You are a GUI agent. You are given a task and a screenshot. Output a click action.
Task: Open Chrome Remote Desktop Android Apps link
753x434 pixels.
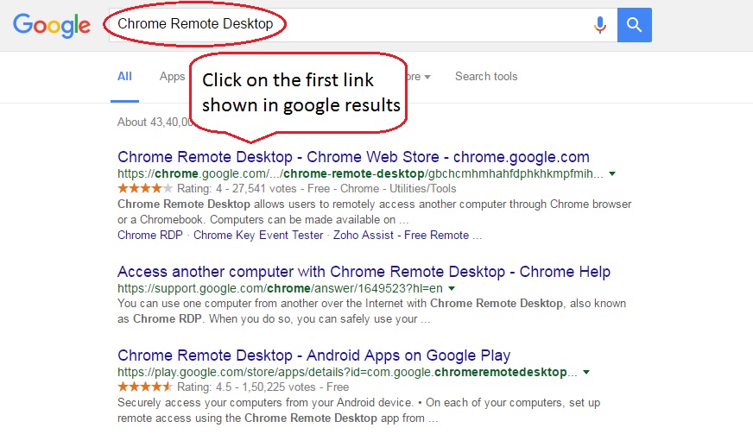pyautogui.click(x=313, y=355)
